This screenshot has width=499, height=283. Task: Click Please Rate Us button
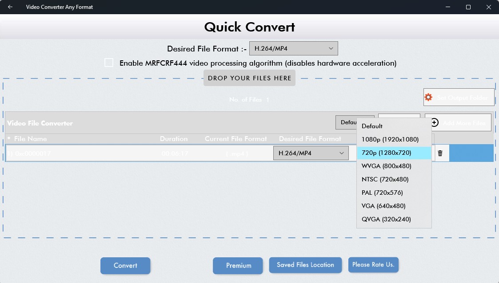point(373,264)
